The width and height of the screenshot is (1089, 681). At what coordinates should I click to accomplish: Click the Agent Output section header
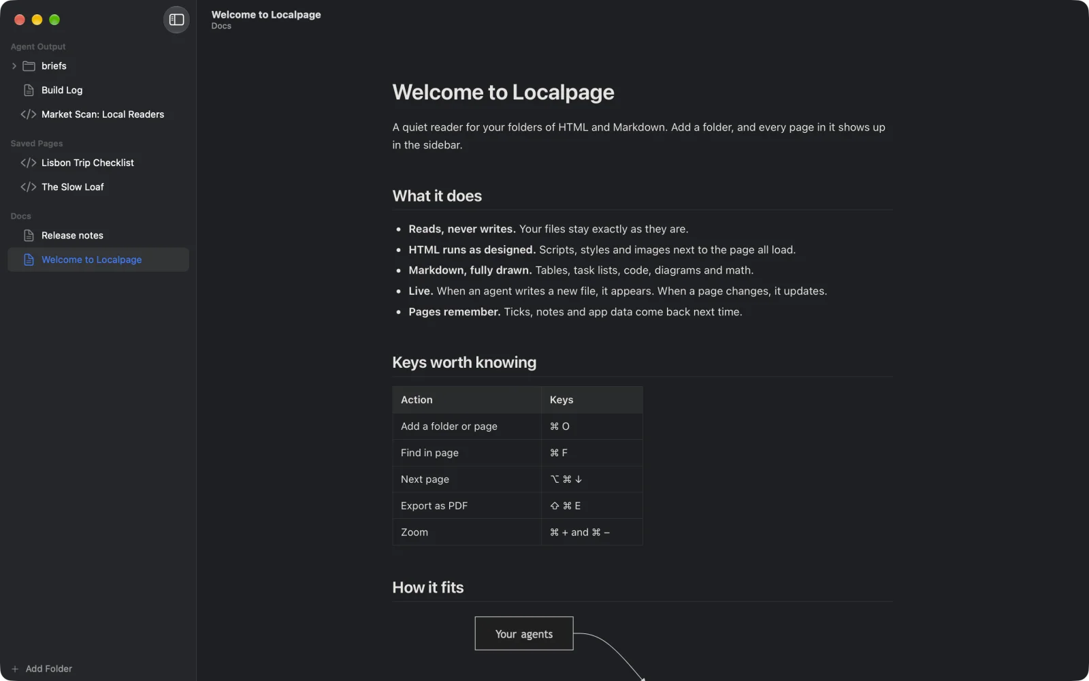pyautogui.click(x=38, y=47)
